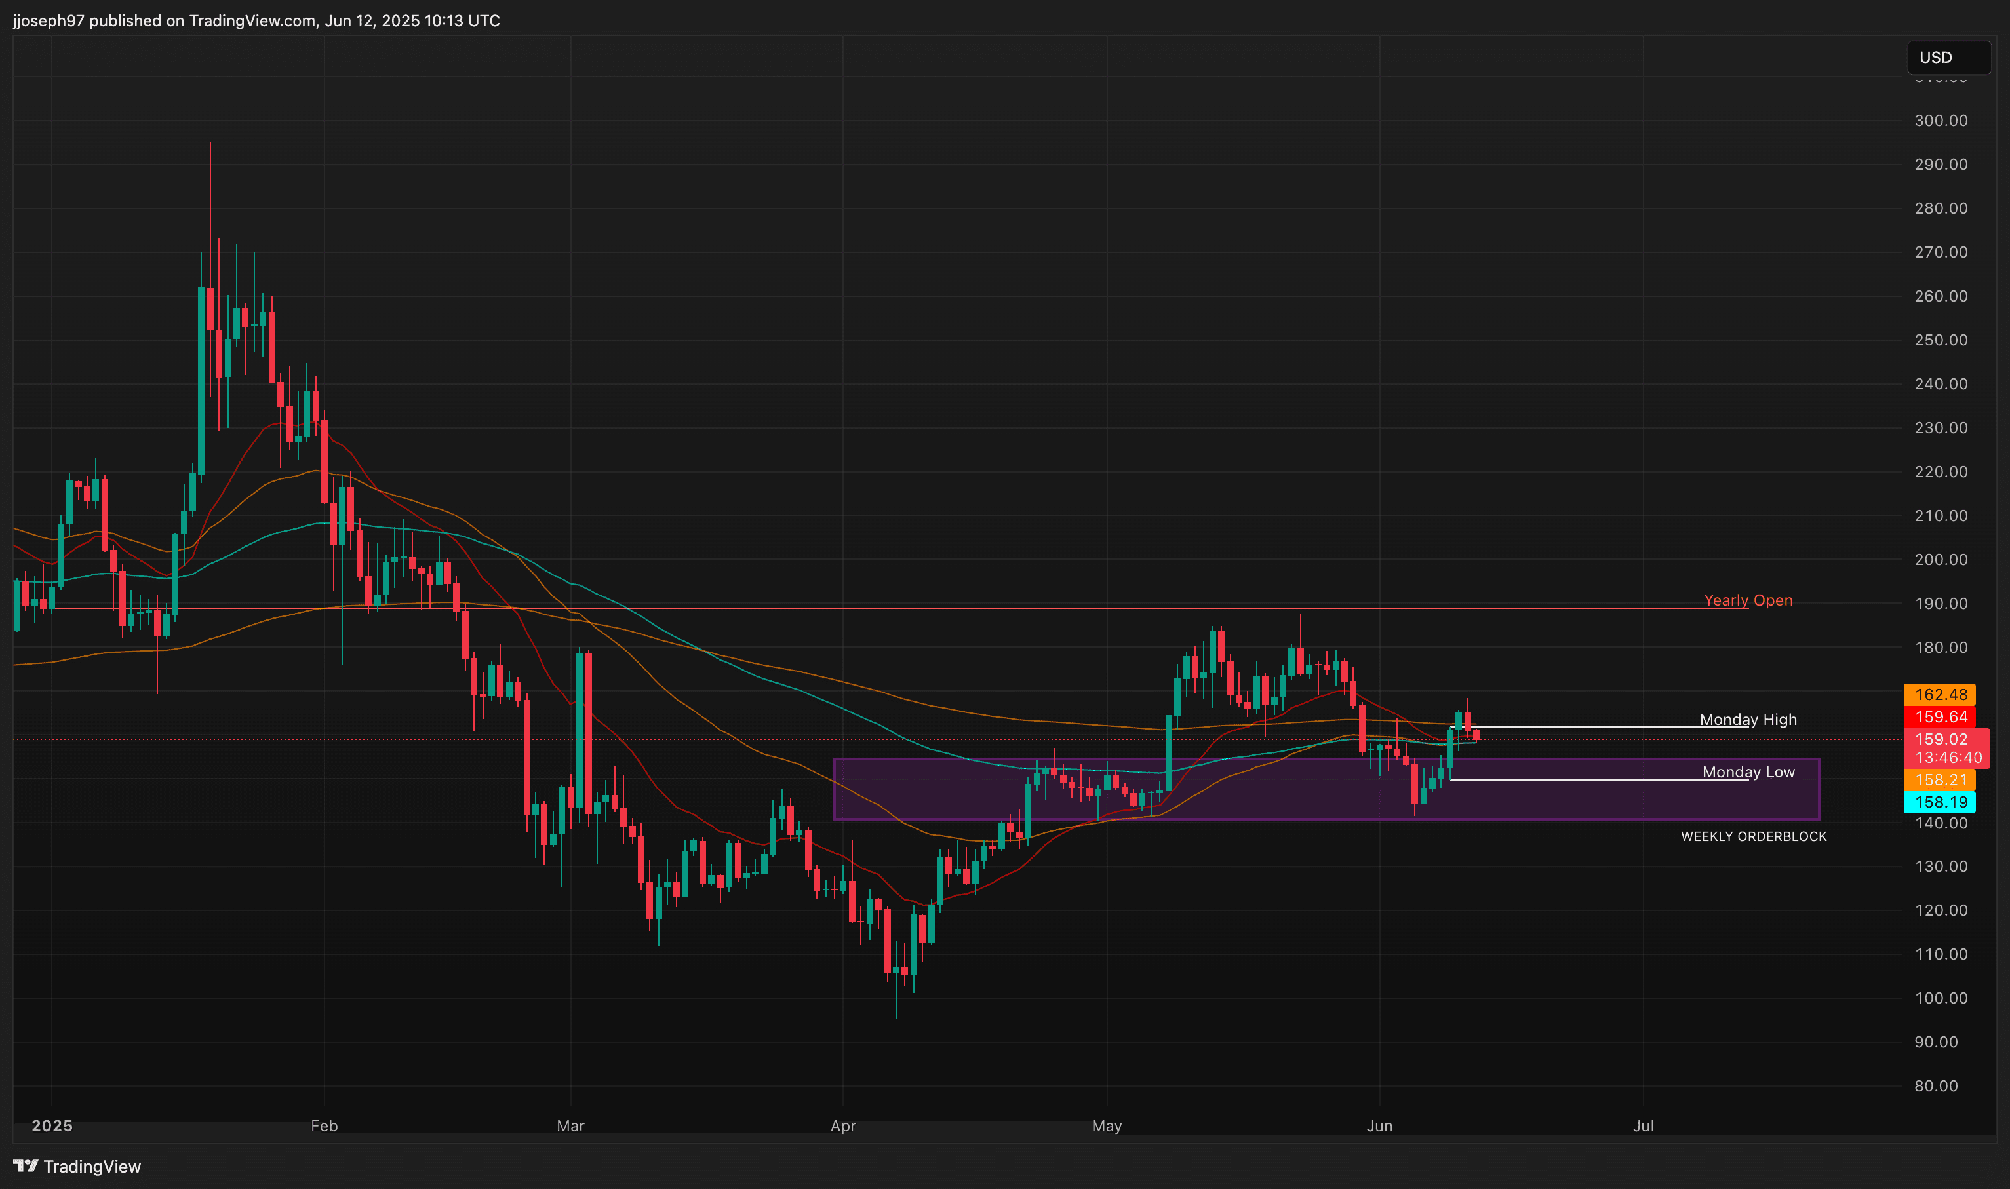Click the 2025 label on time axis
This screenshot has width=2010, height=1189.
pyautogui.click(x=52, y=1125)
